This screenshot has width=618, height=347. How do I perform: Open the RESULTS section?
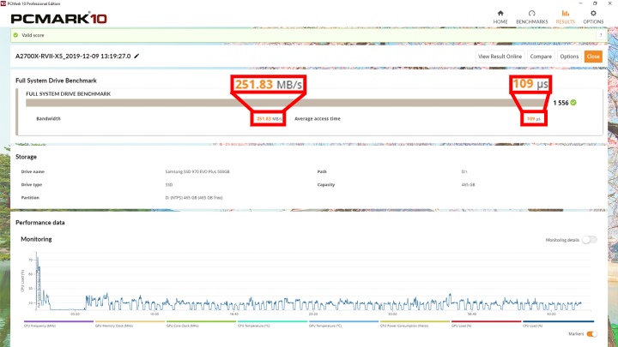pyautogui.click(x=565, y=17)
